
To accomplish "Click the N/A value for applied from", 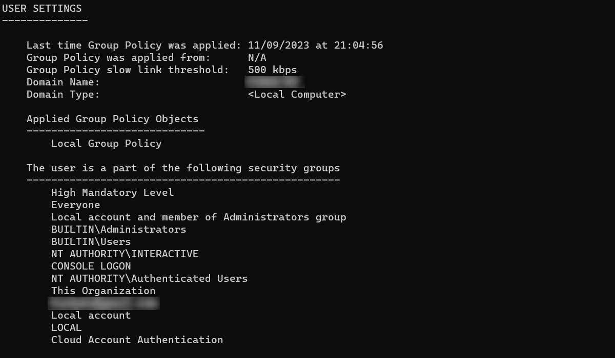I will coord(257,58).
